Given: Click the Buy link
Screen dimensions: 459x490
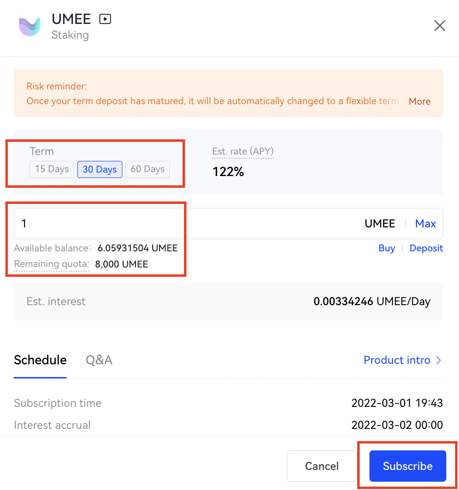Looking at the screenshot, I should 387,248.
